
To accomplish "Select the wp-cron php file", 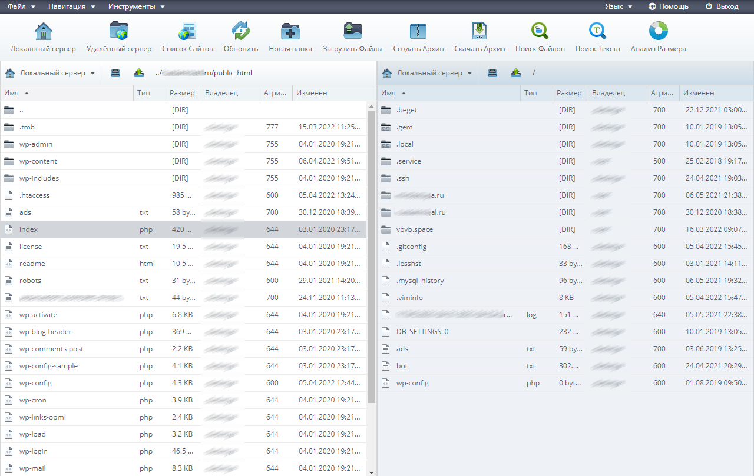I will click(183, 400).
